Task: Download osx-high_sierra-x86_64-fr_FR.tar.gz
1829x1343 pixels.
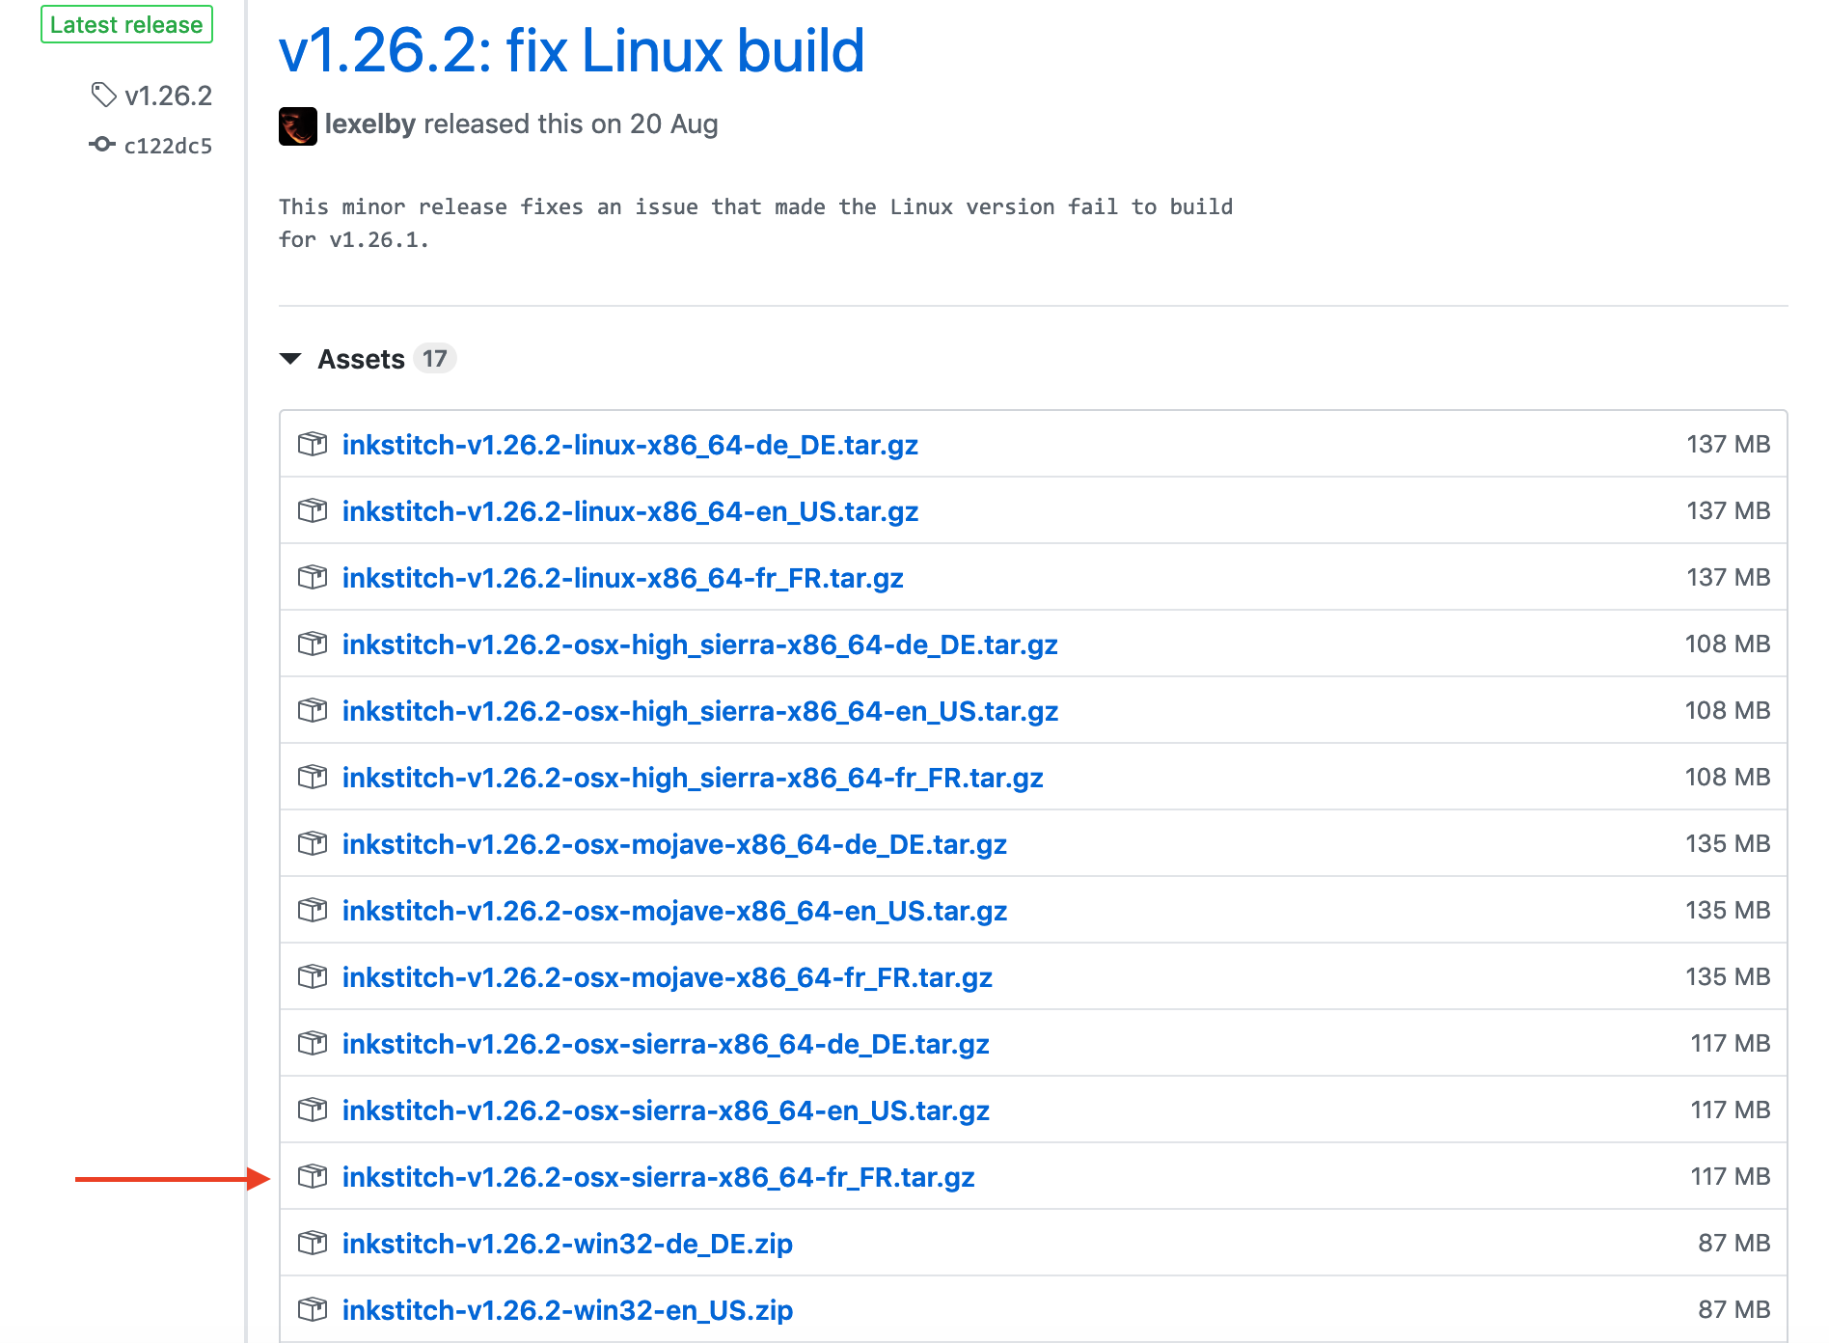Action: click(x=693, y=778)
